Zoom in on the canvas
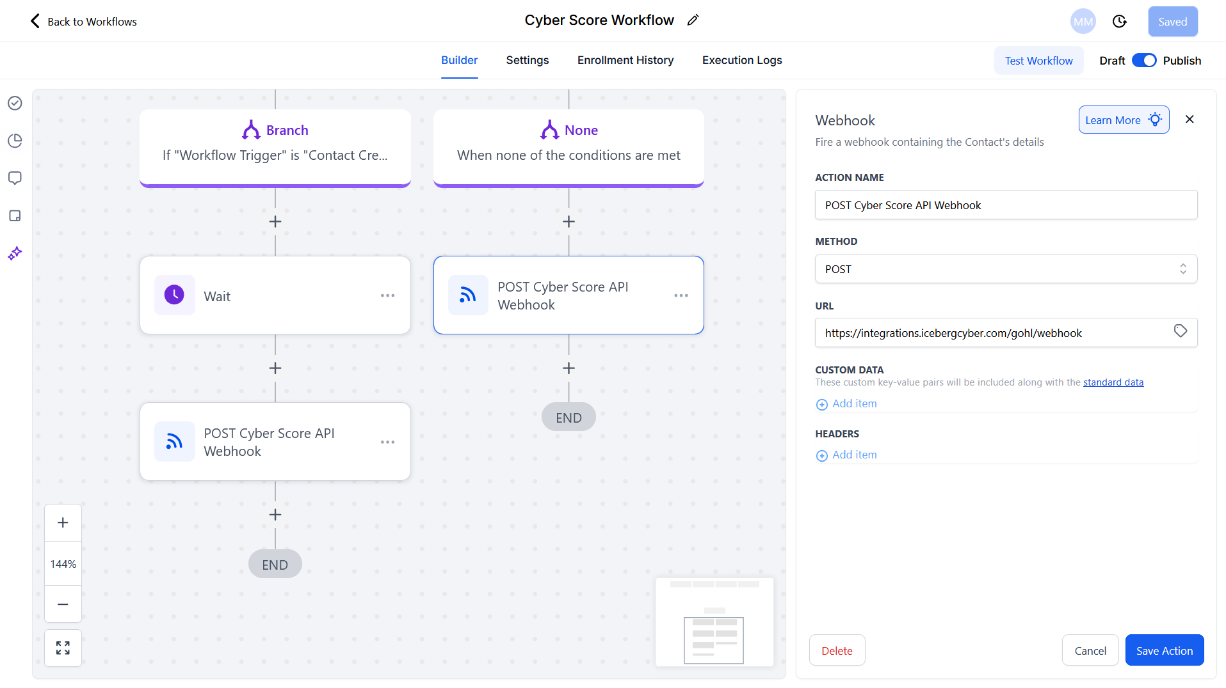 (x=63, y=522)
